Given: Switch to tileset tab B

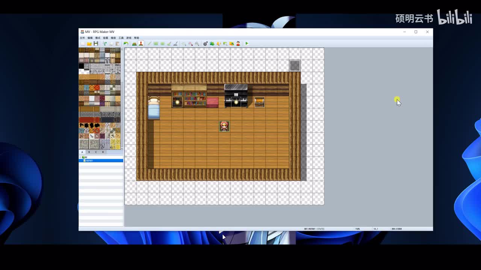Looking at the screenshot, I should click(x=89, y=152).
